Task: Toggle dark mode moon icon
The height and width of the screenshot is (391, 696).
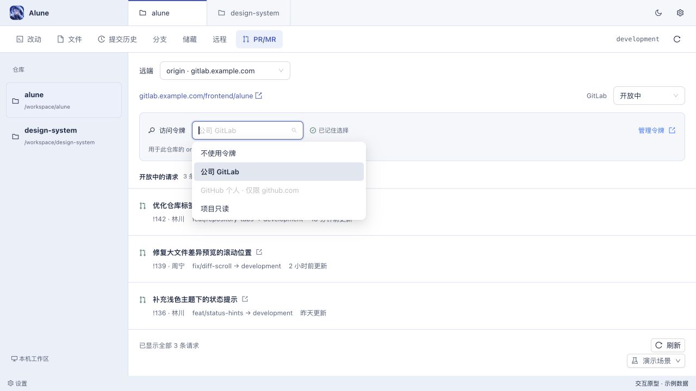Action: pos(658,12)
